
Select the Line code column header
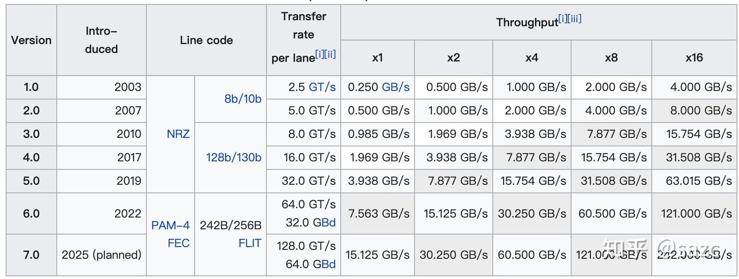coord(206,40)
